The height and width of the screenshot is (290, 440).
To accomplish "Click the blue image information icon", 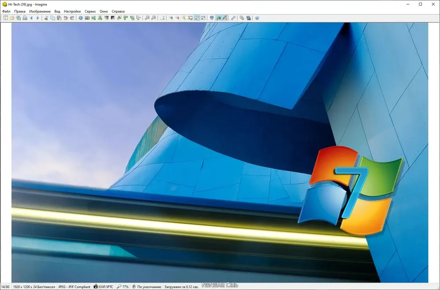I will (81, 18).
